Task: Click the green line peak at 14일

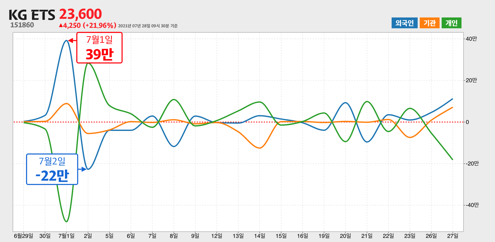Action: click(260, 102)
